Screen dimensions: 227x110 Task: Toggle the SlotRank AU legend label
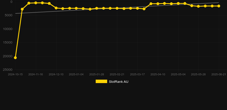coord(119,82)
